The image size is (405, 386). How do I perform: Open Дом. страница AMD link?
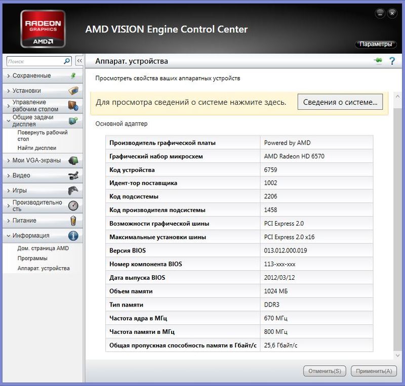point(43,248)
